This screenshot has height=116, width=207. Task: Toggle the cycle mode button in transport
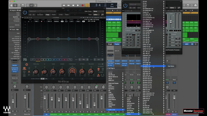pyautogui.click(x=87, y=5)
